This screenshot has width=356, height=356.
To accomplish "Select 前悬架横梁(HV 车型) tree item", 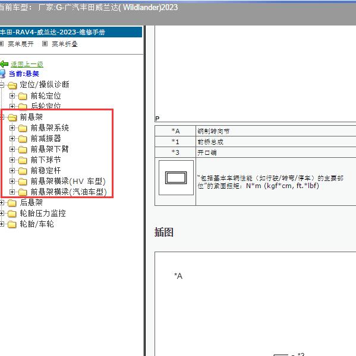I will pyautogui.click(x=68, y=181).
